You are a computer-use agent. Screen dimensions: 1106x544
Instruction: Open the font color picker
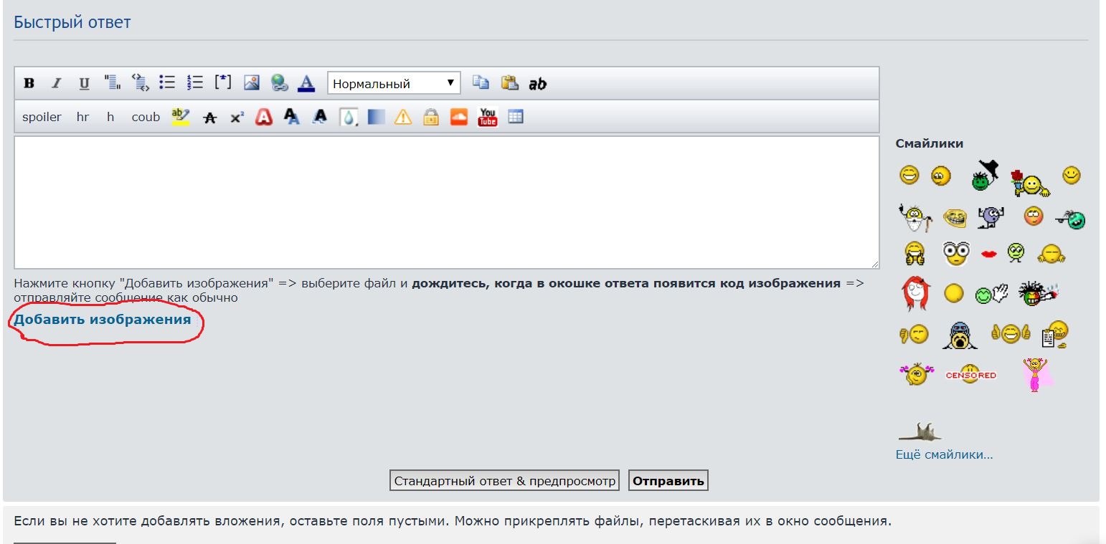pyautogui.click(x=306, y=82)
